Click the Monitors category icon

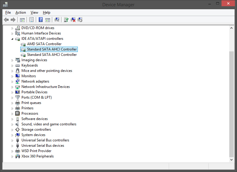point(18,76)
